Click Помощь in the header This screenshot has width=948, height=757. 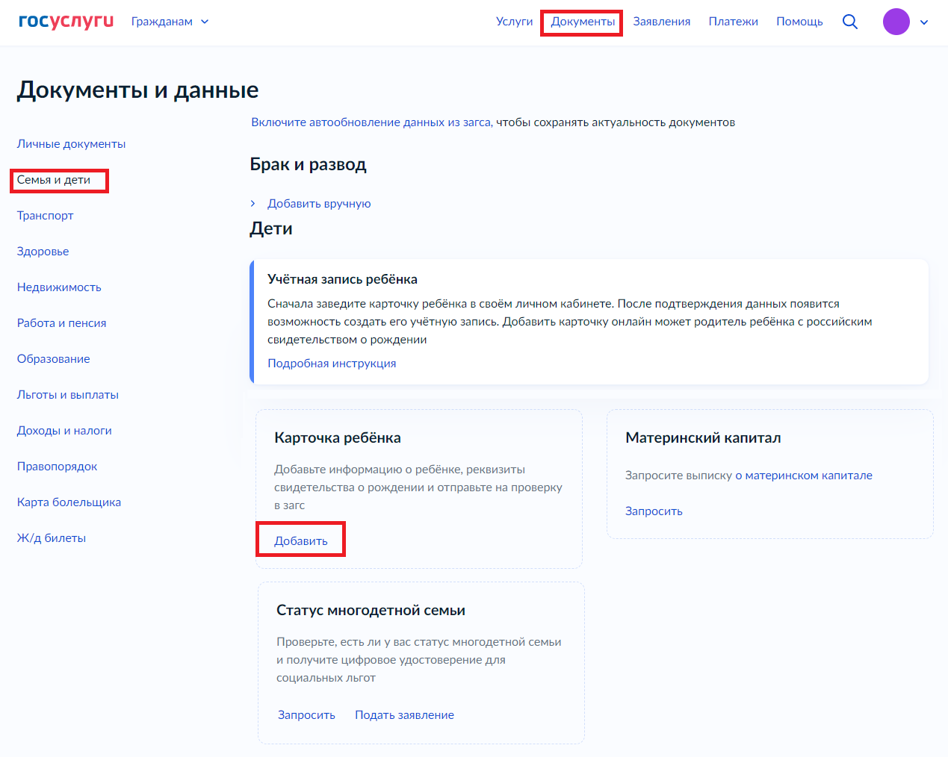tap(799, 22)
